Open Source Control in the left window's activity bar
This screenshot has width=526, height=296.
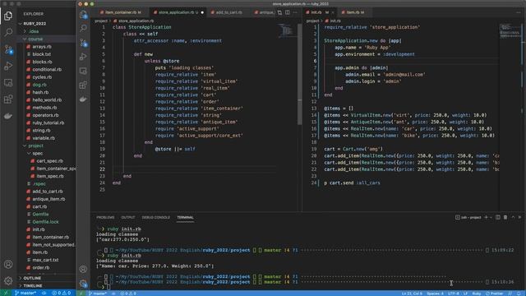pyautogui.click(x=8, y=49)
